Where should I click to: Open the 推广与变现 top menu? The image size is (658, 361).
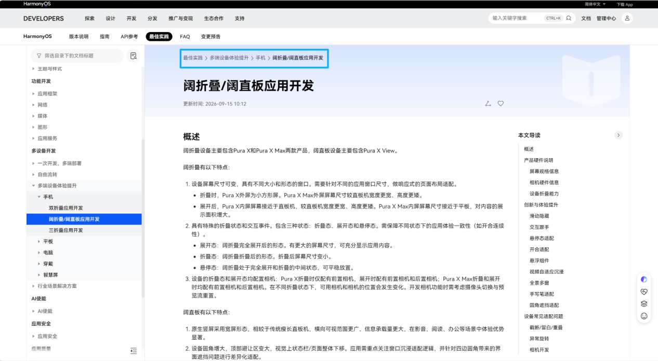[181, 19]
